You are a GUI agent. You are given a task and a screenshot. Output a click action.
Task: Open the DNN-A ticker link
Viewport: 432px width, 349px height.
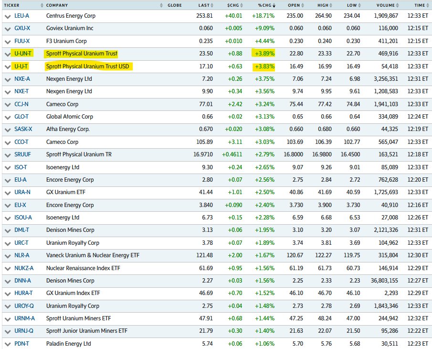22,281
